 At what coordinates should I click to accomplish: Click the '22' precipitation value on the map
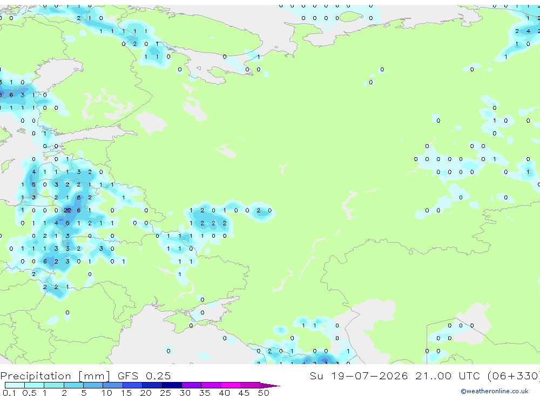67,210
